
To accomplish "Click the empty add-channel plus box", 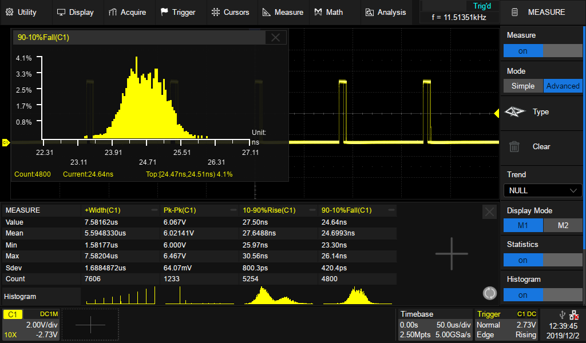I will pos(90,324).
